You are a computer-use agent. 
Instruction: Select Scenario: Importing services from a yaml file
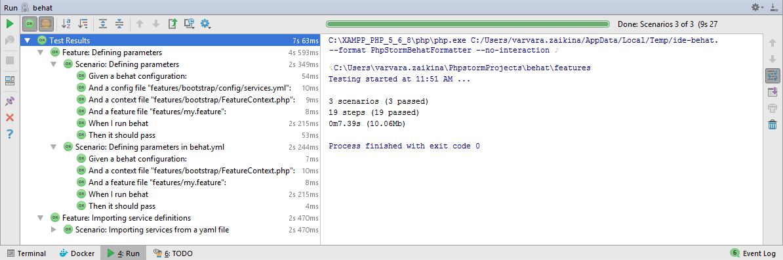click(x=171, y=230)
